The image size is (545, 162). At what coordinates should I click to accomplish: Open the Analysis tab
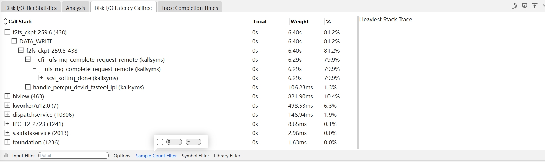tap(76, 8)
